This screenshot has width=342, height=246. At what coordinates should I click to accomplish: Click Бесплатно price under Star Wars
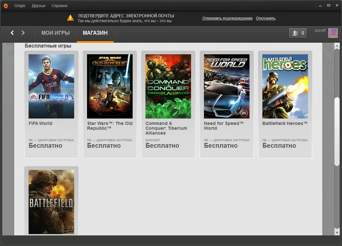104,145
